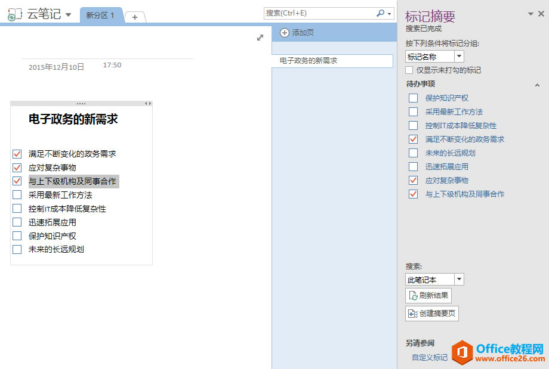The image size is (549, 369).
Task: Open the 此笔记本 search scope dropdown
Action: click(459, 279)
